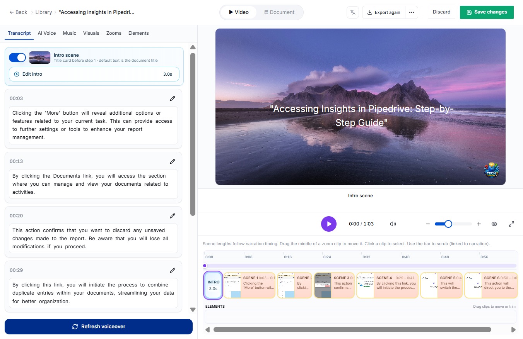Click transcript scrollbar up arrow
Screen dimensions: 523x339
coord(193,47)
